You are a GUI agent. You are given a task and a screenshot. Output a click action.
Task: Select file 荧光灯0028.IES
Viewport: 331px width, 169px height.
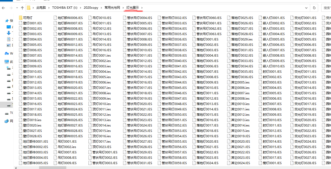[x=304, y=163]
